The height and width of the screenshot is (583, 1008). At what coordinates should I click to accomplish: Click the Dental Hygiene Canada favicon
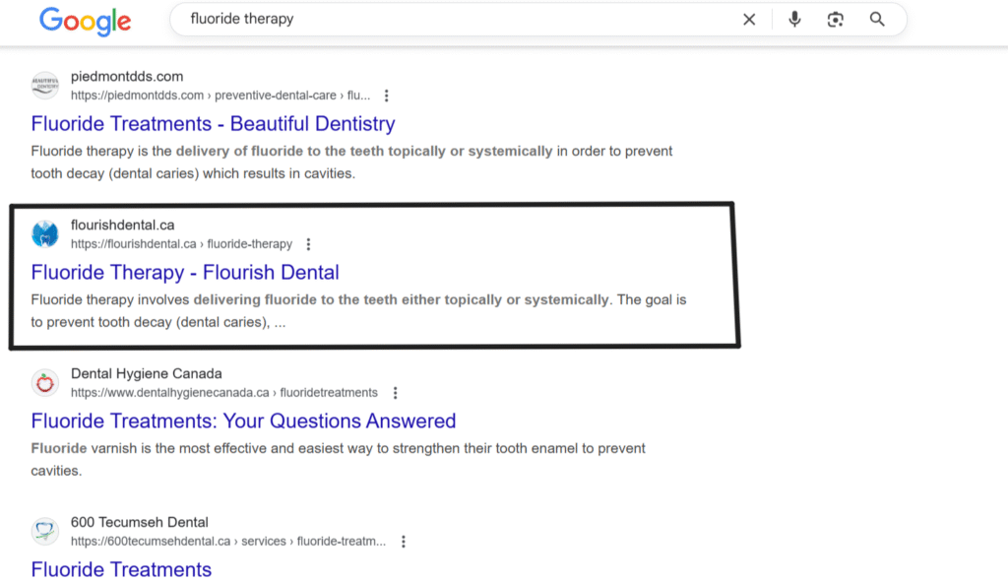45,383
